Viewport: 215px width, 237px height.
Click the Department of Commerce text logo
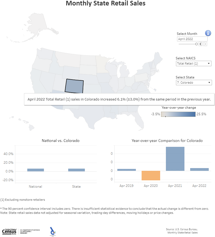pyautogui.click(x=29, y=230)
